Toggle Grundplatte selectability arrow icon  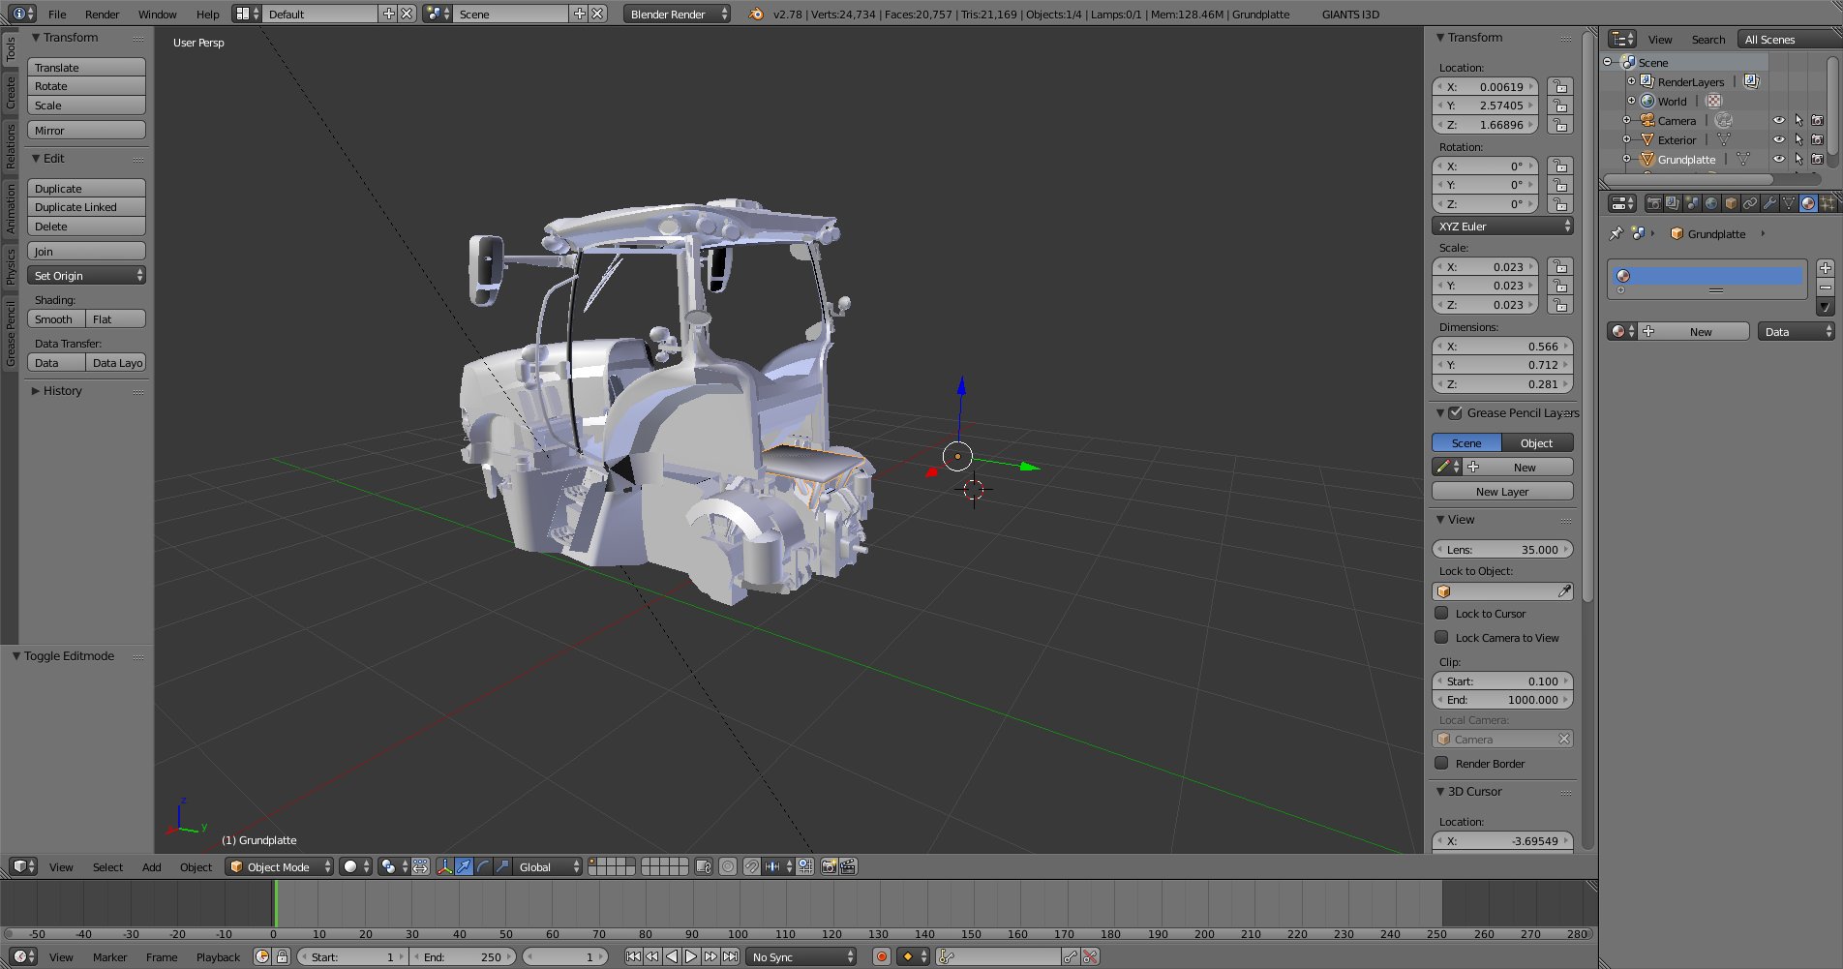(1798, 160)
